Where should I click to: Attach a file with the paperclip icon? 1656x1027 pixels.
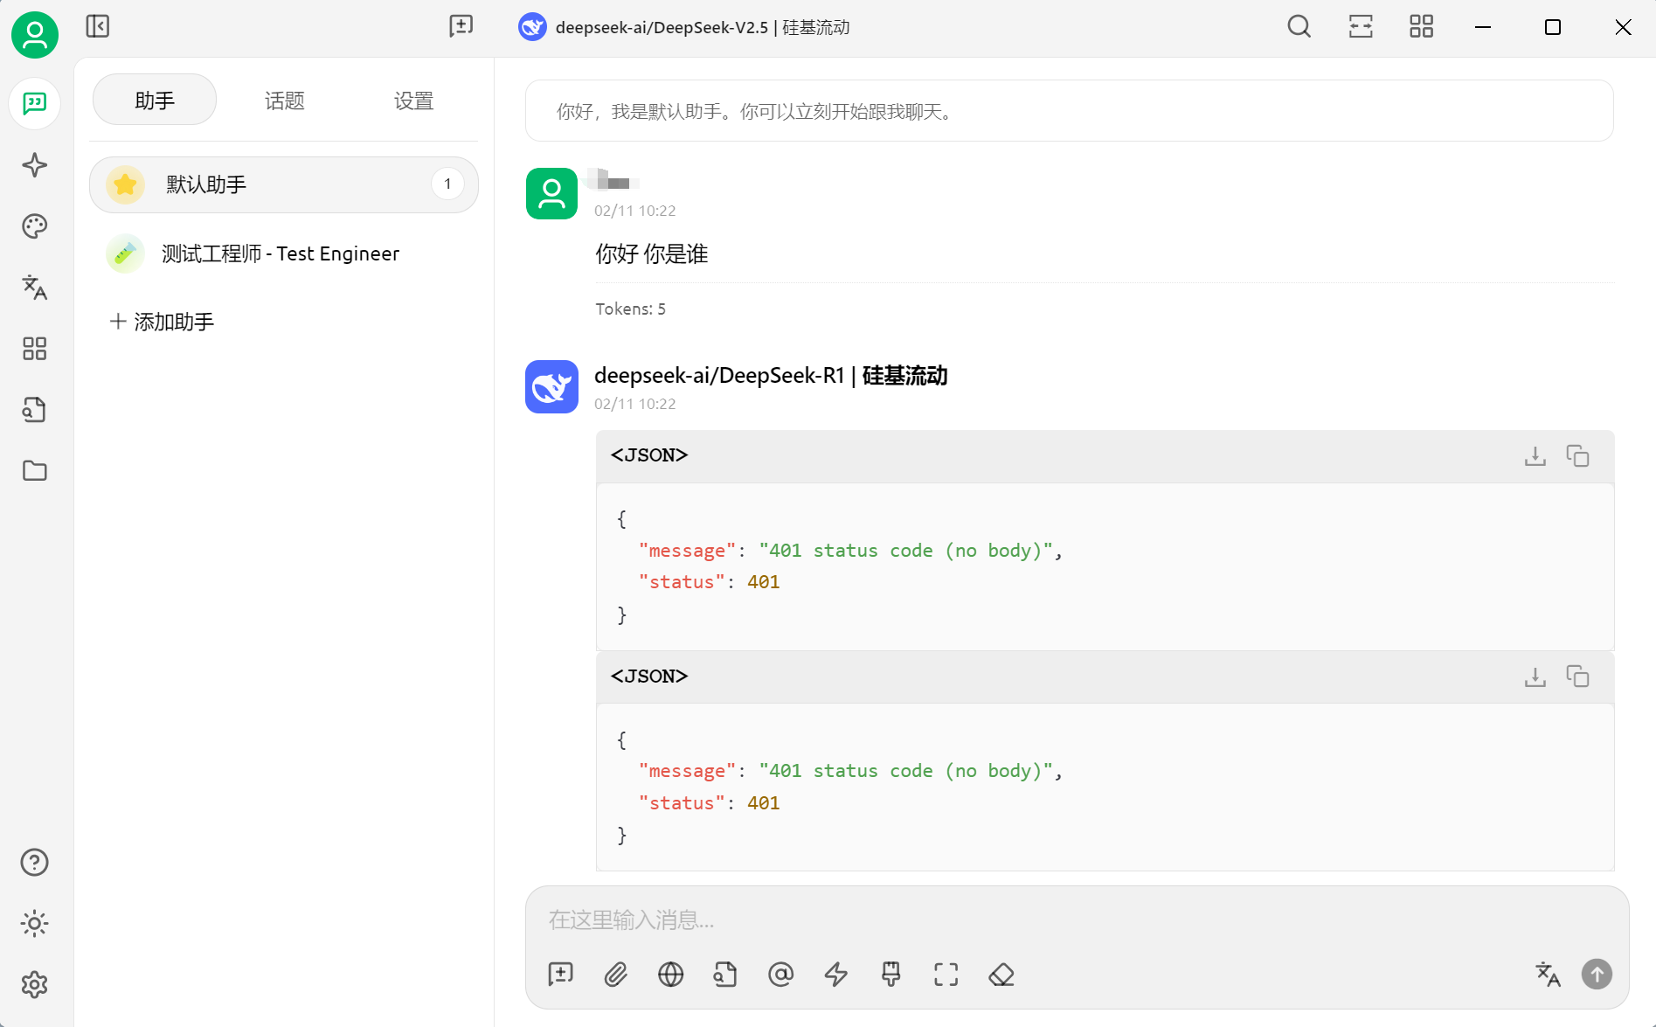616,974
